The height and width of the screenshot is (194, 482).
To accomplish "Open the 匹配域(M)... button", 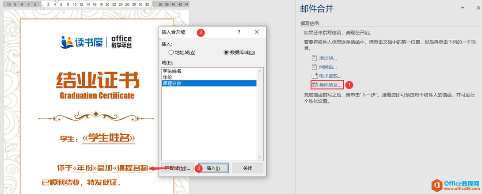I will (178, 168).
